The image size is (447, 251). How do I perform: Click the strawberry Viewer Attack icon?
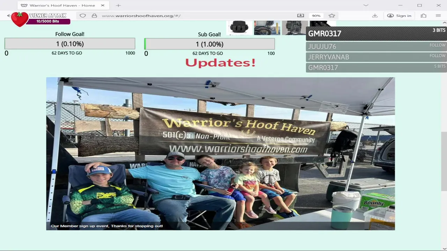pos(19,19)
